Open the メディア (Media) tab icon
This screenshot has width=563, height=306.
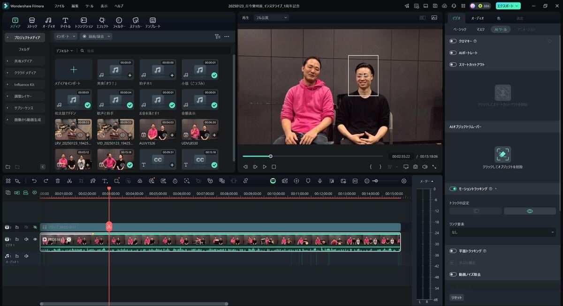(15, 21)
